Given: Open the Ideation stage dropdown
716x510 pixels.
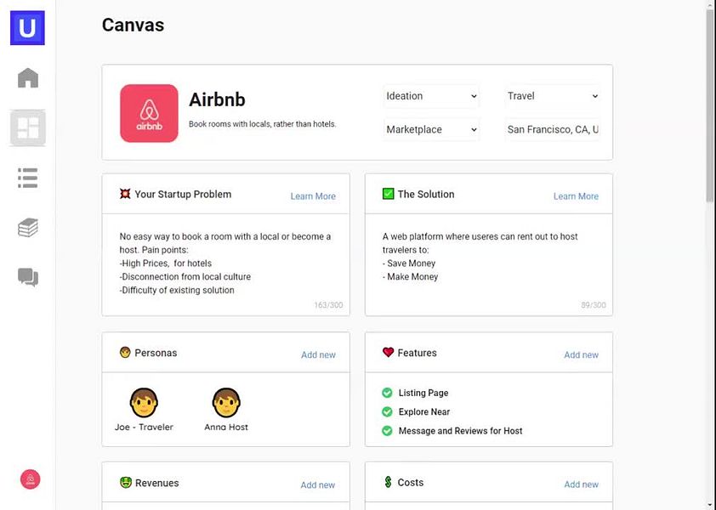Looking at the screenshot, I should (x=431, y=96).
